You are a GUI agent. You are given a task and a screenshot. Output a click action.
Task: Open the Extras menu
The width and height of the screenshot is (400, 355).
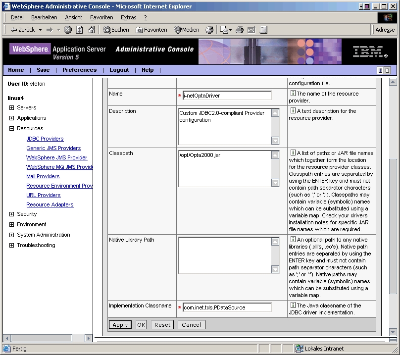(128, 18)
